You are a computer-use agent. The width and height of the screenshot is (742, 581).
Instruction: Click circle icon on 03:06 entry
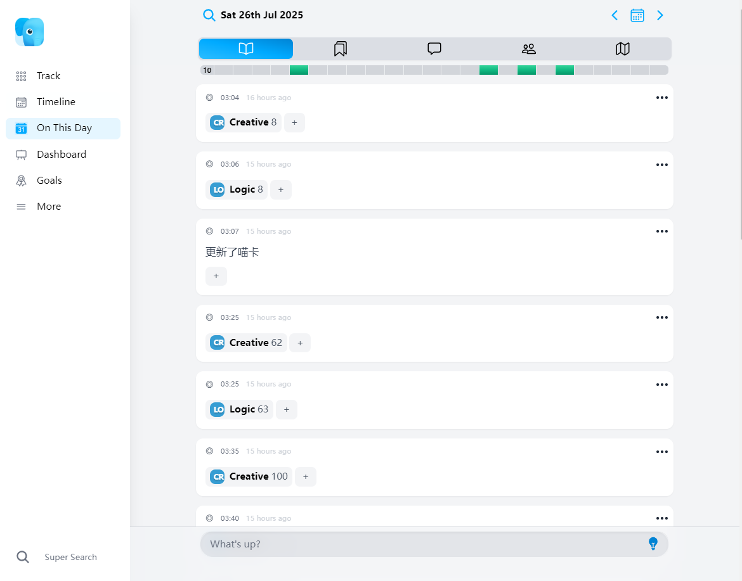click(x=210, y=164)
